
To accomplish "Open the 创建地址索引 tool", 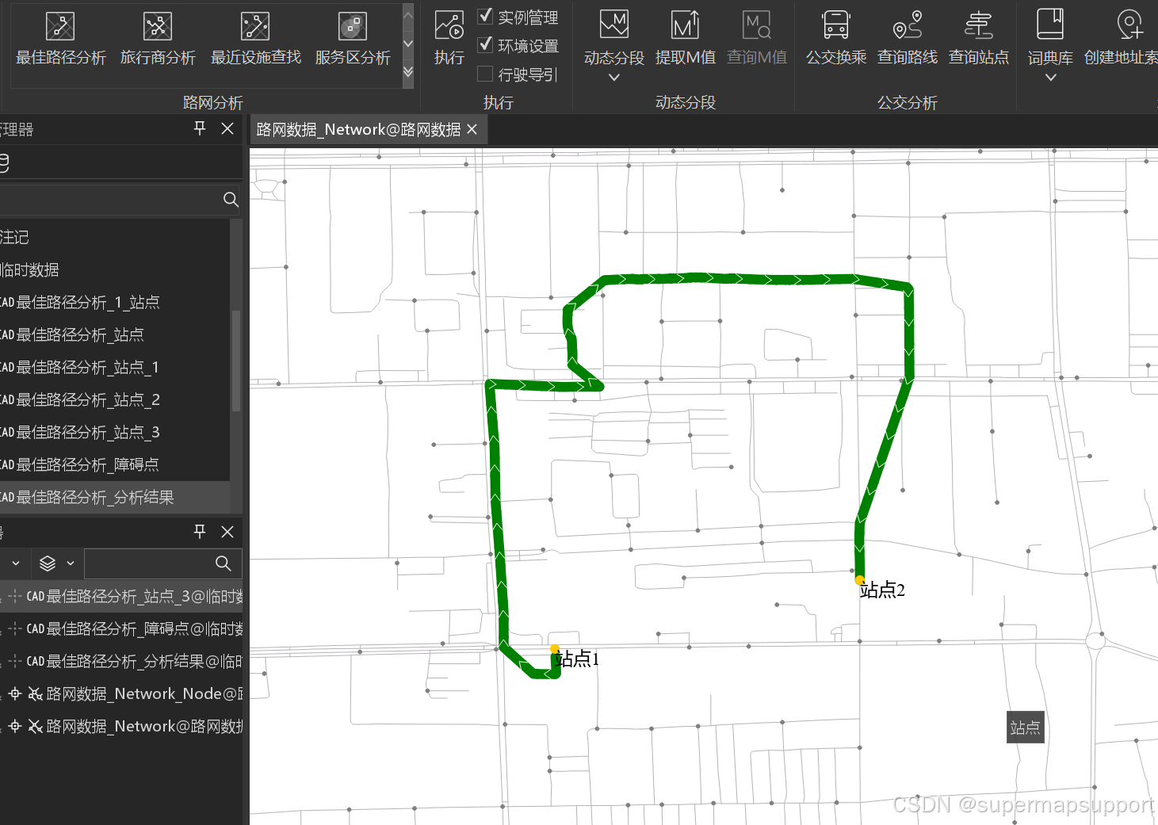I will [x=1121, y=38].
